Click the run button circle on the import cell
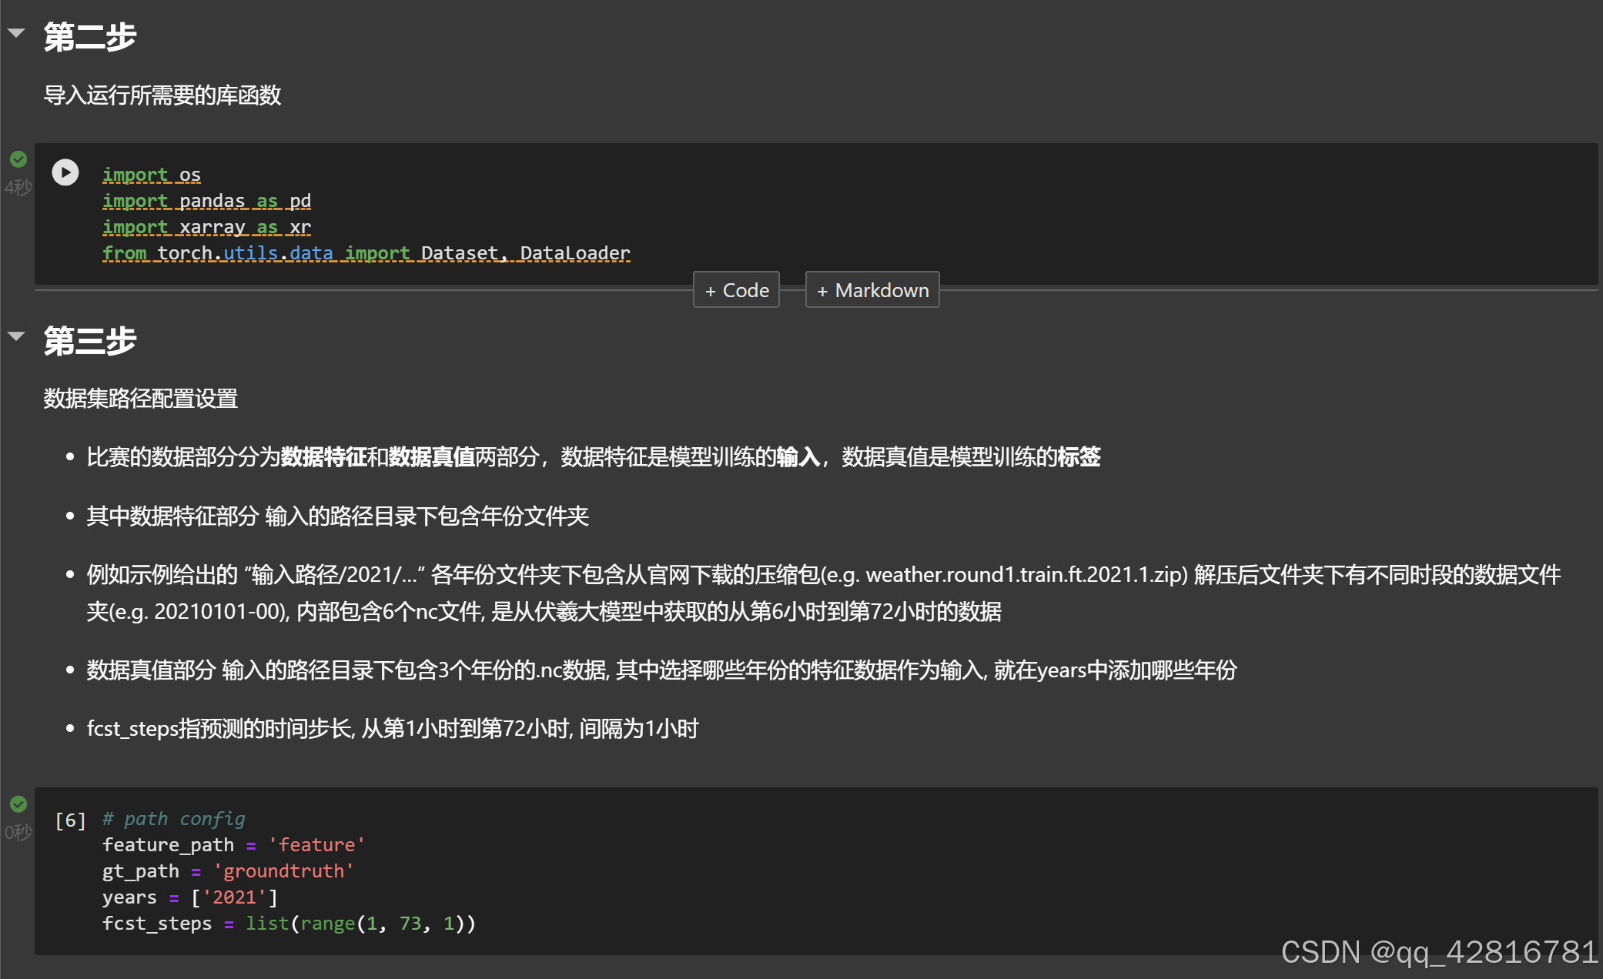The height and width of the screenshot is (979, 1603). coord(65,173)
